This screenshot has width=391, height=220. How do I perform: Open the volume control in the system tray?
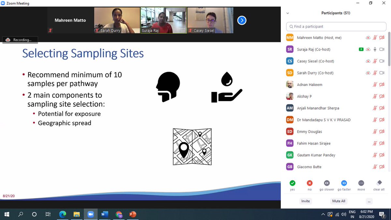pyautogui.click(x=344, y=214)
